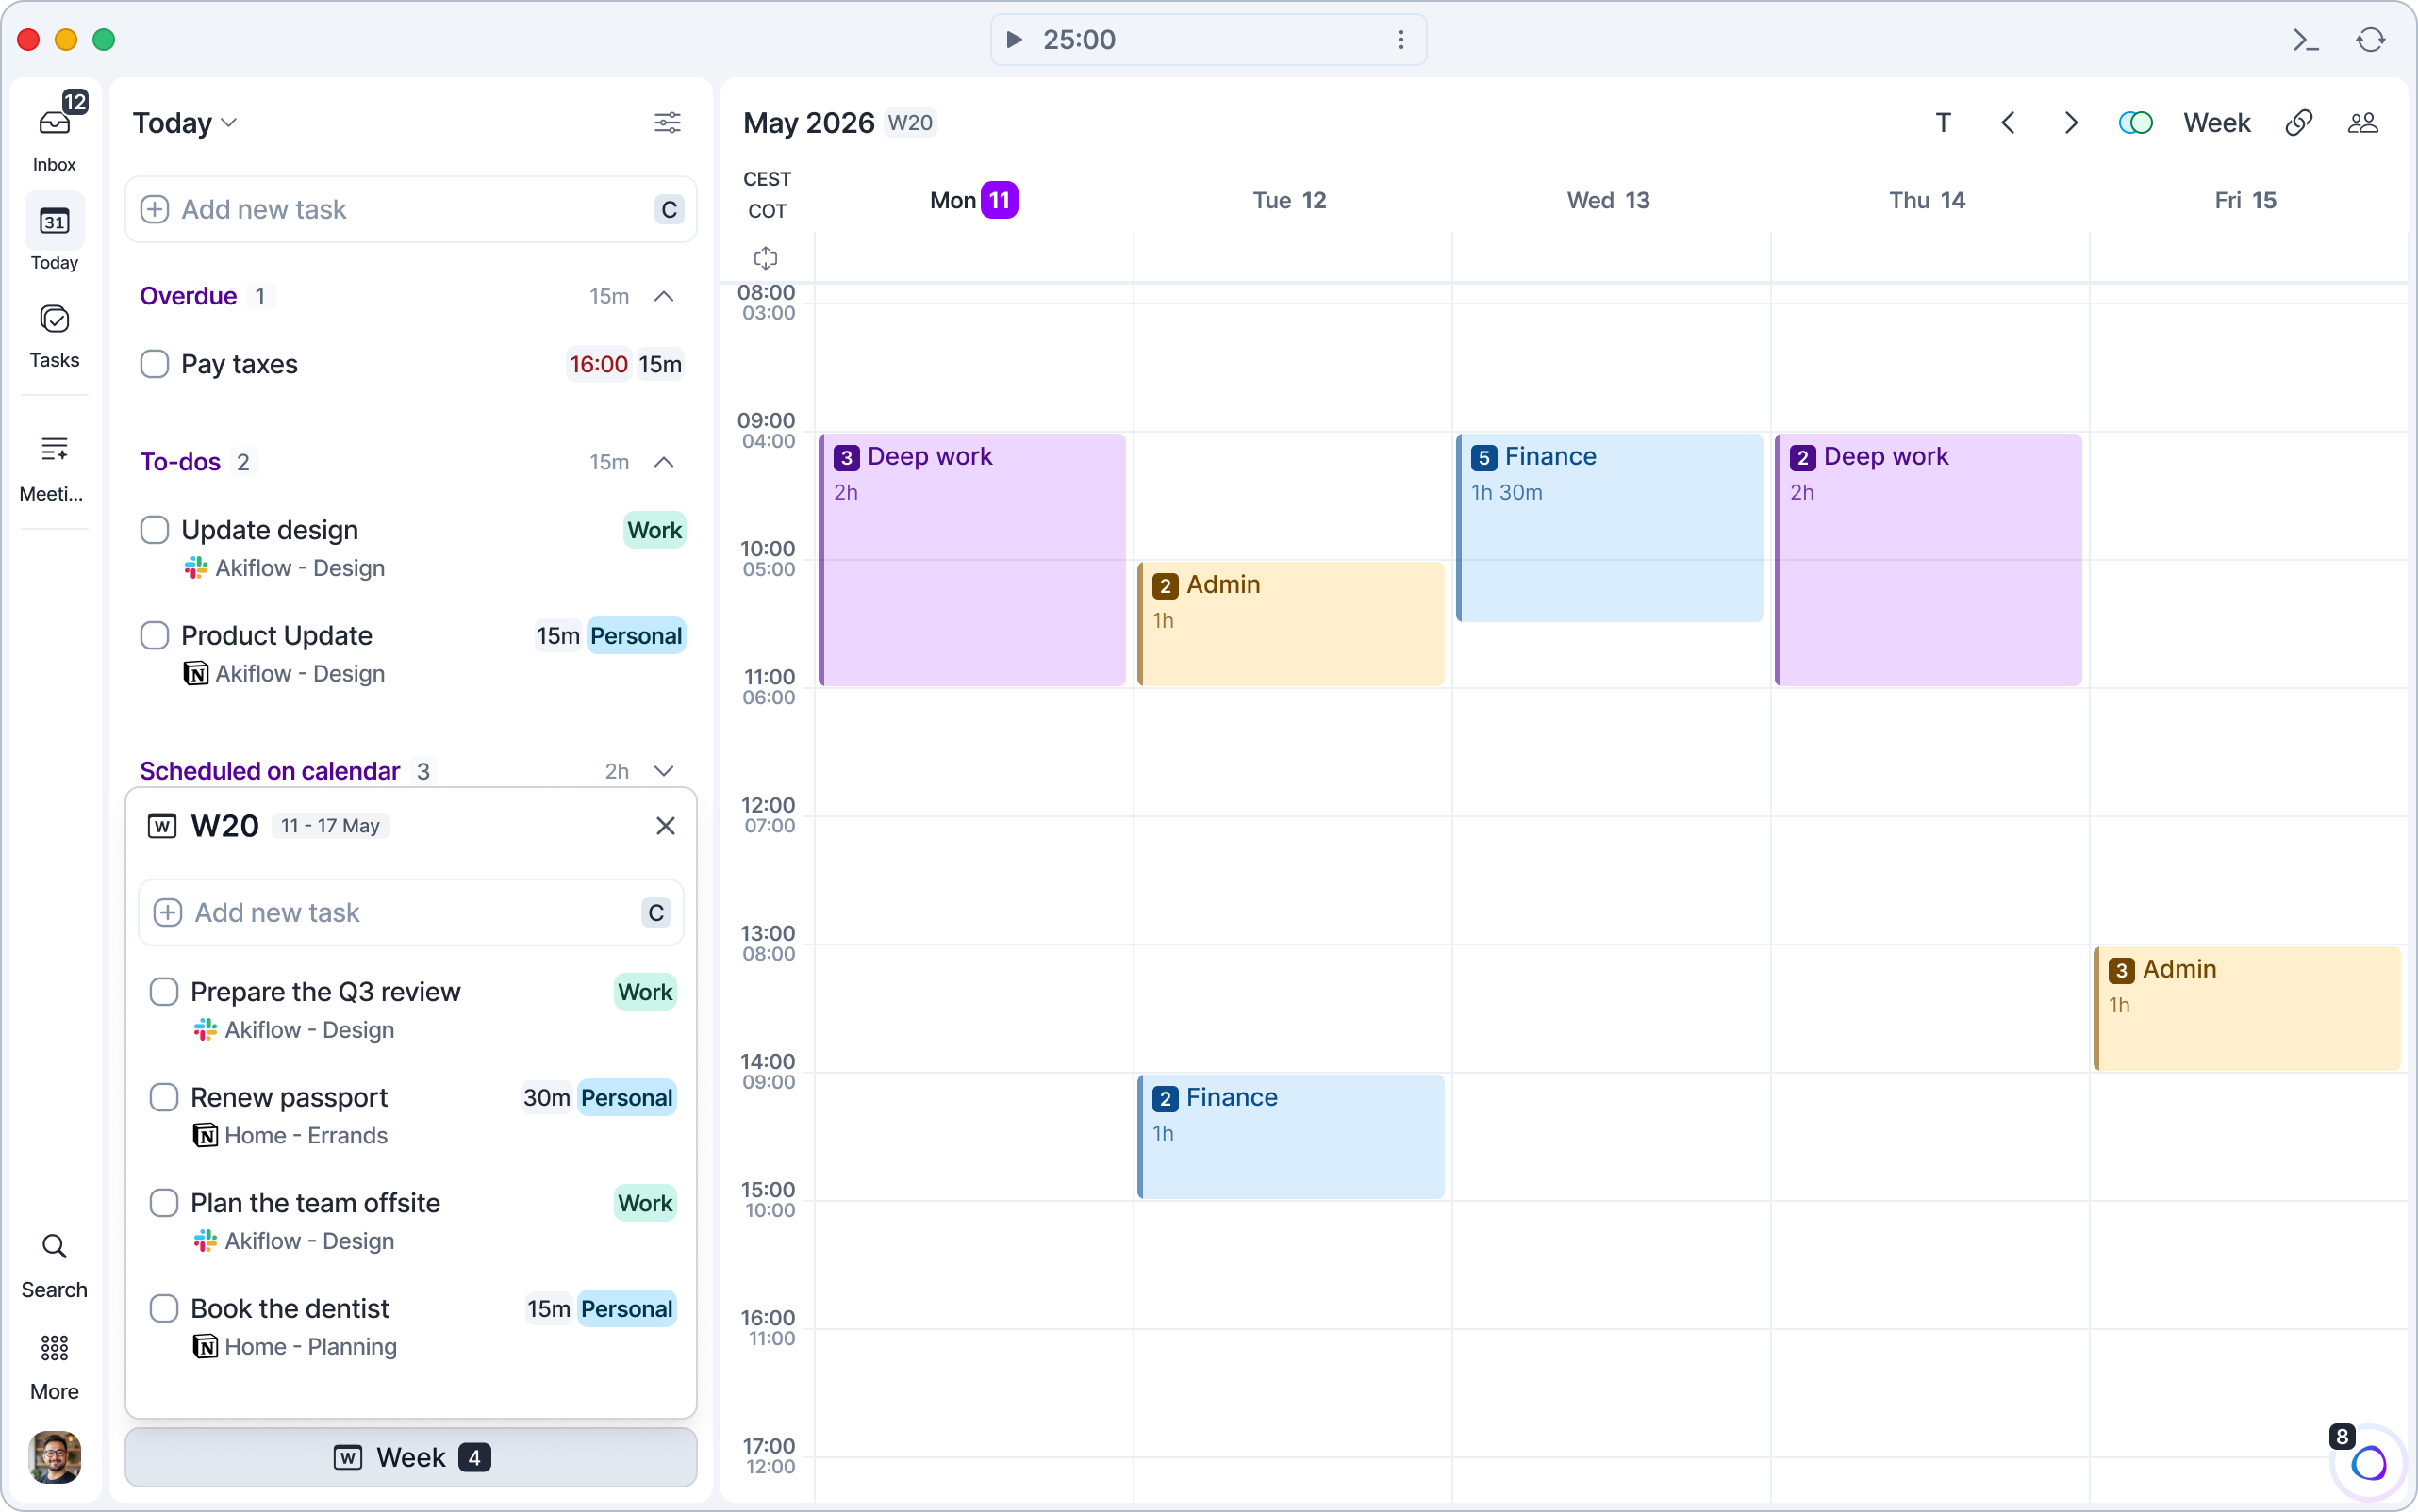Click Personal tag on Product Update

(x=636, y=635)
